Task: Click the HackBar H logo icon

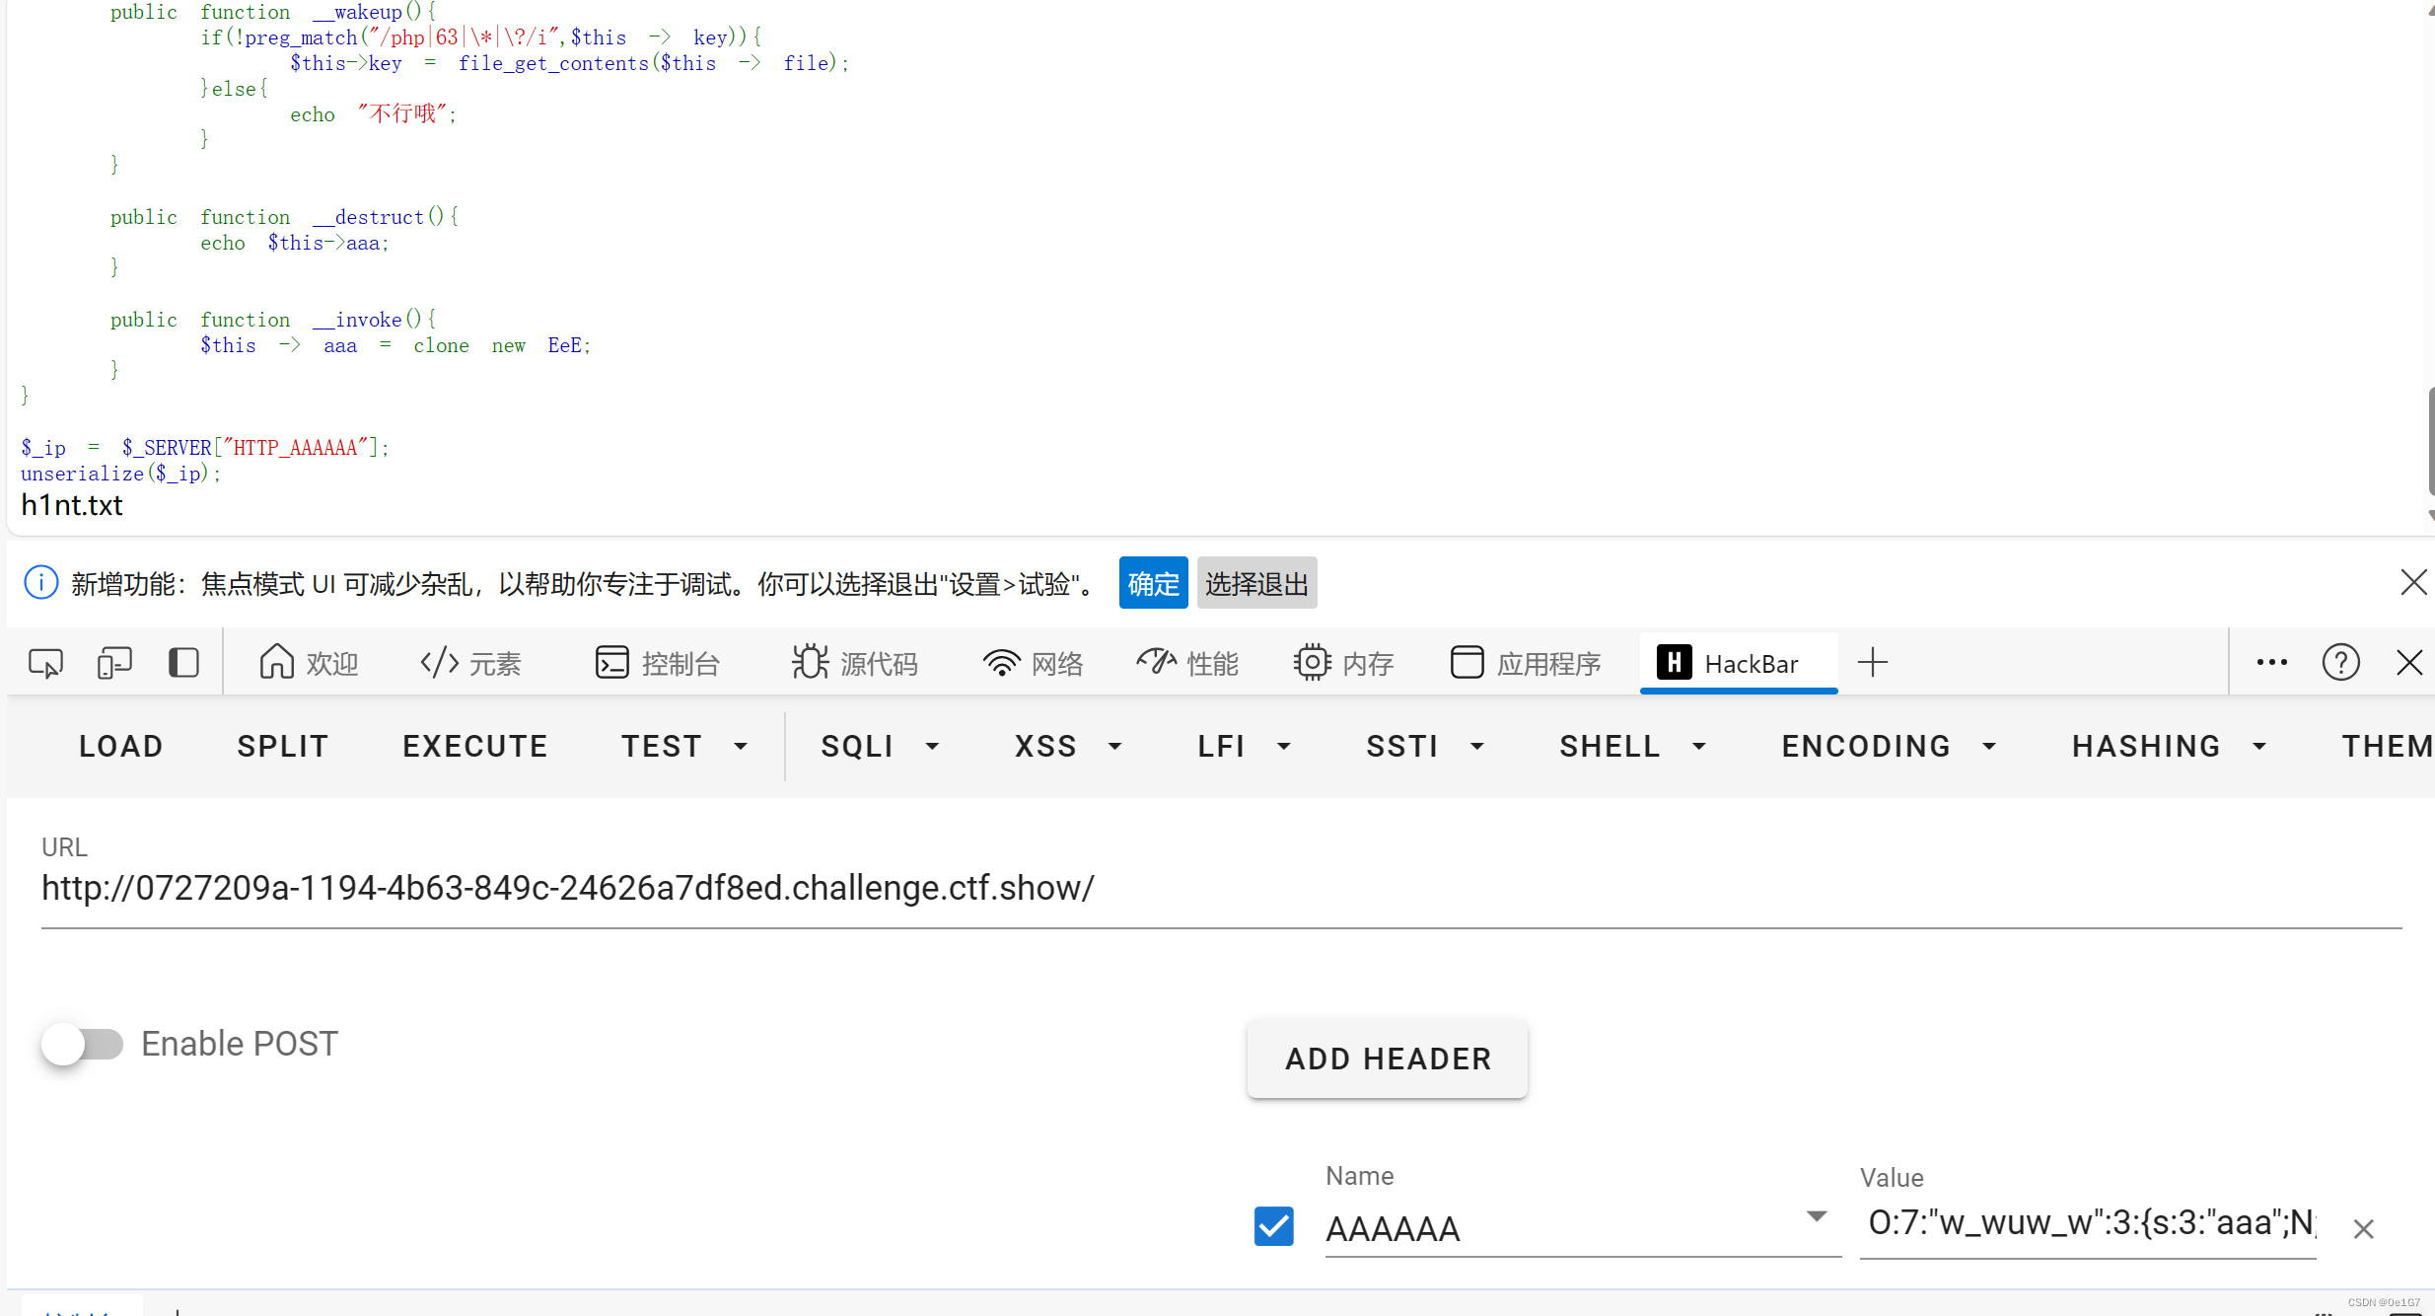Action: pos(1675,662)
